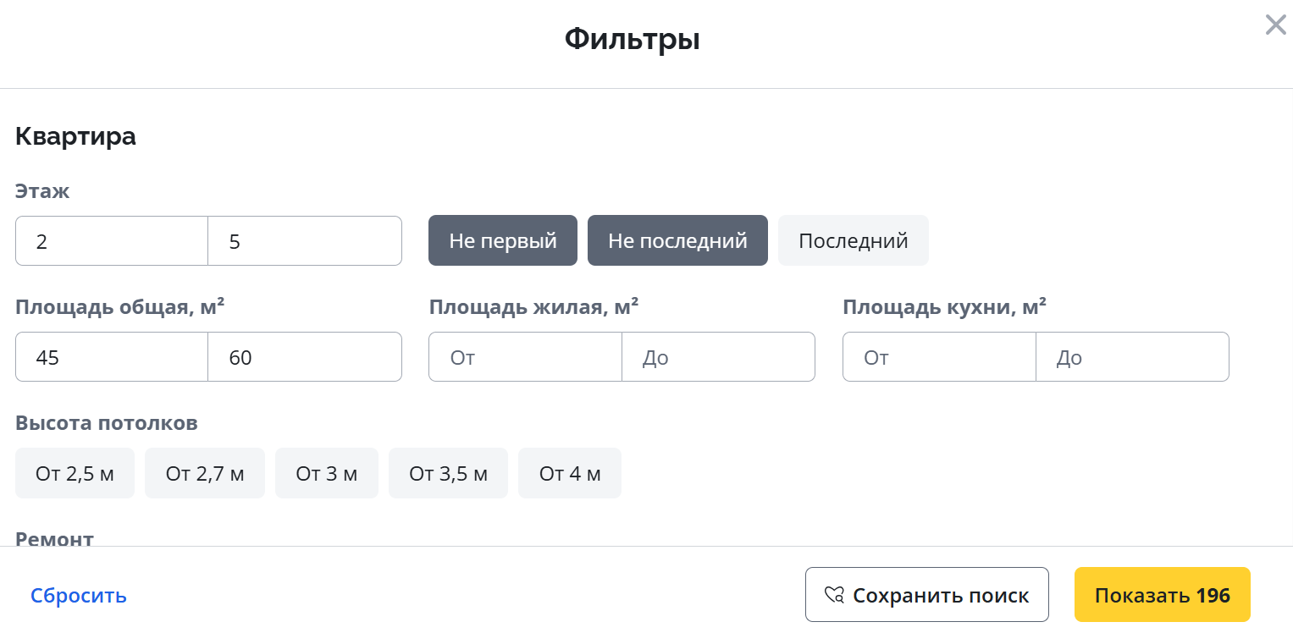Click the living area До field

tap(718, 357)
